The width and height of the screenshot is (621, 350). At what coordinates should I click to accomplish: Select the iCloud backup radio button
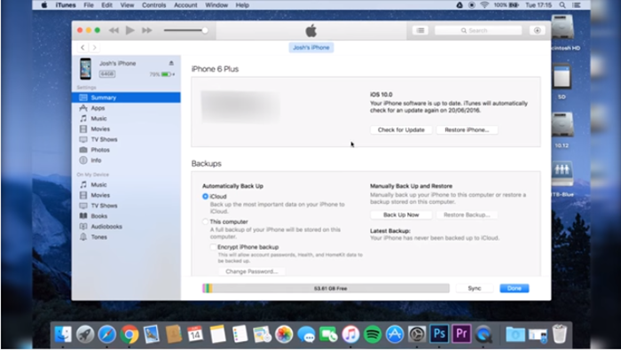205,196
